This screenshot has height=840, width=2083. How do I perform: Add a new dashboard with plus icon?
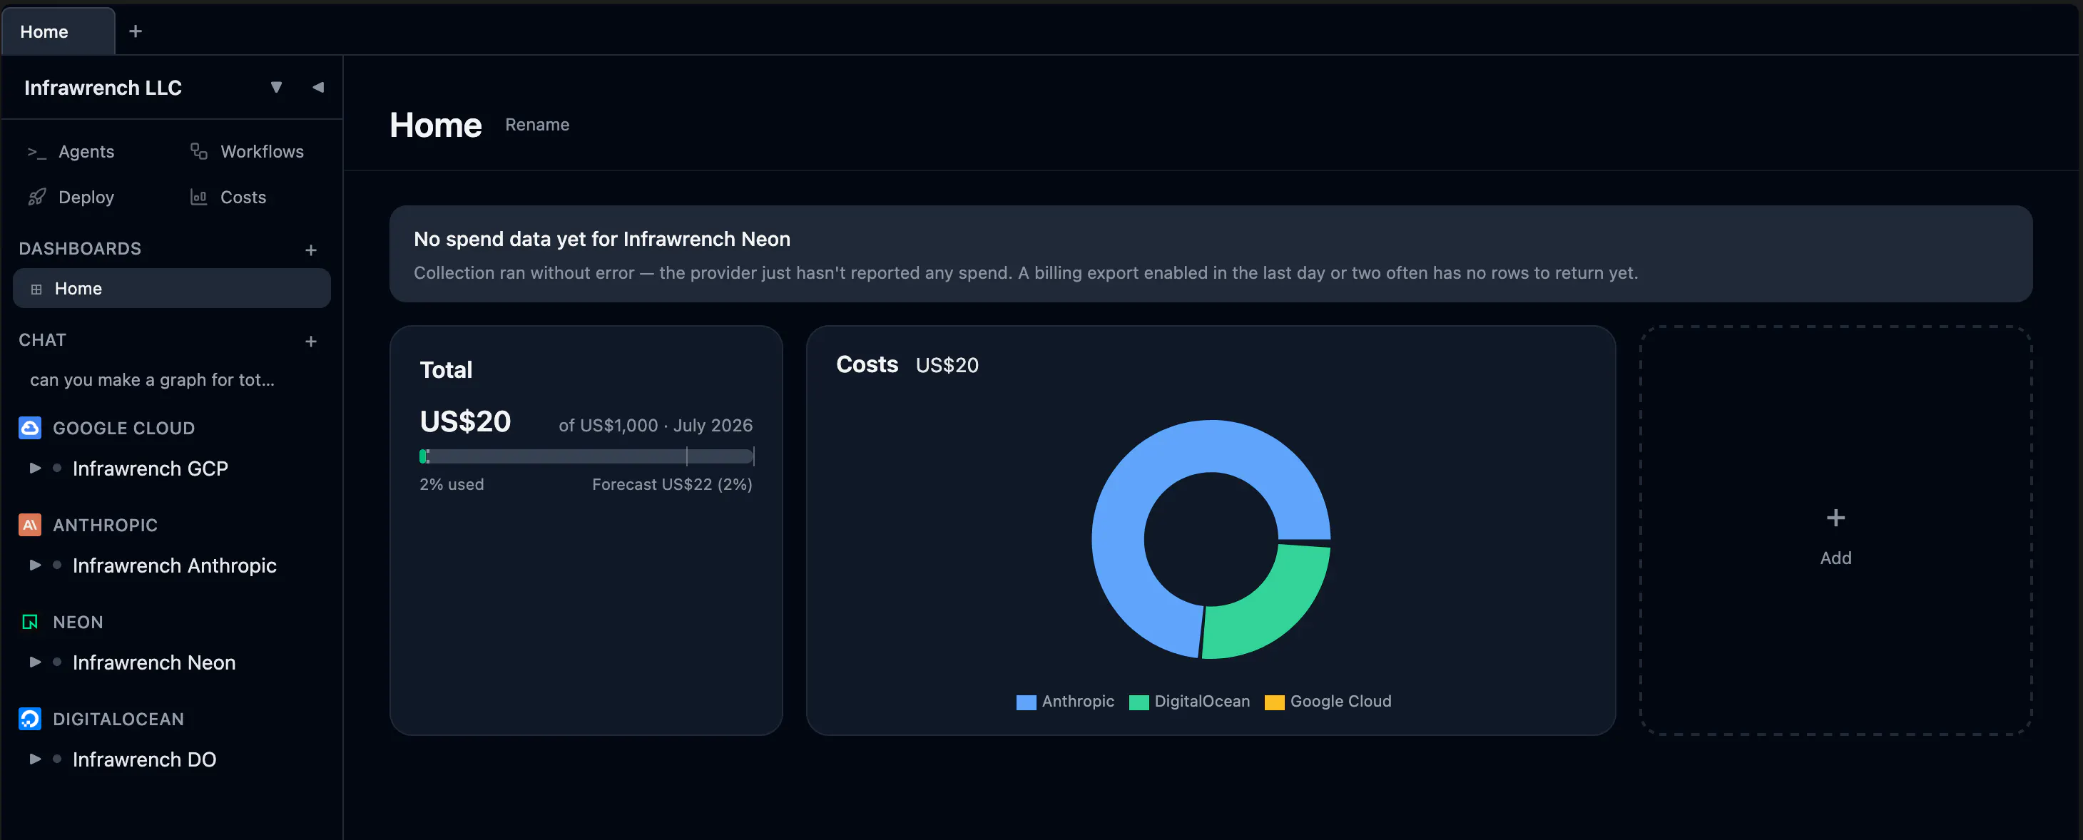click(310, 250)
